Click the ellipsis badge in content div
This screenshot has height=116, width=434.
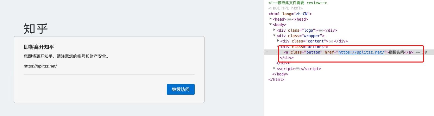(331, 42)
